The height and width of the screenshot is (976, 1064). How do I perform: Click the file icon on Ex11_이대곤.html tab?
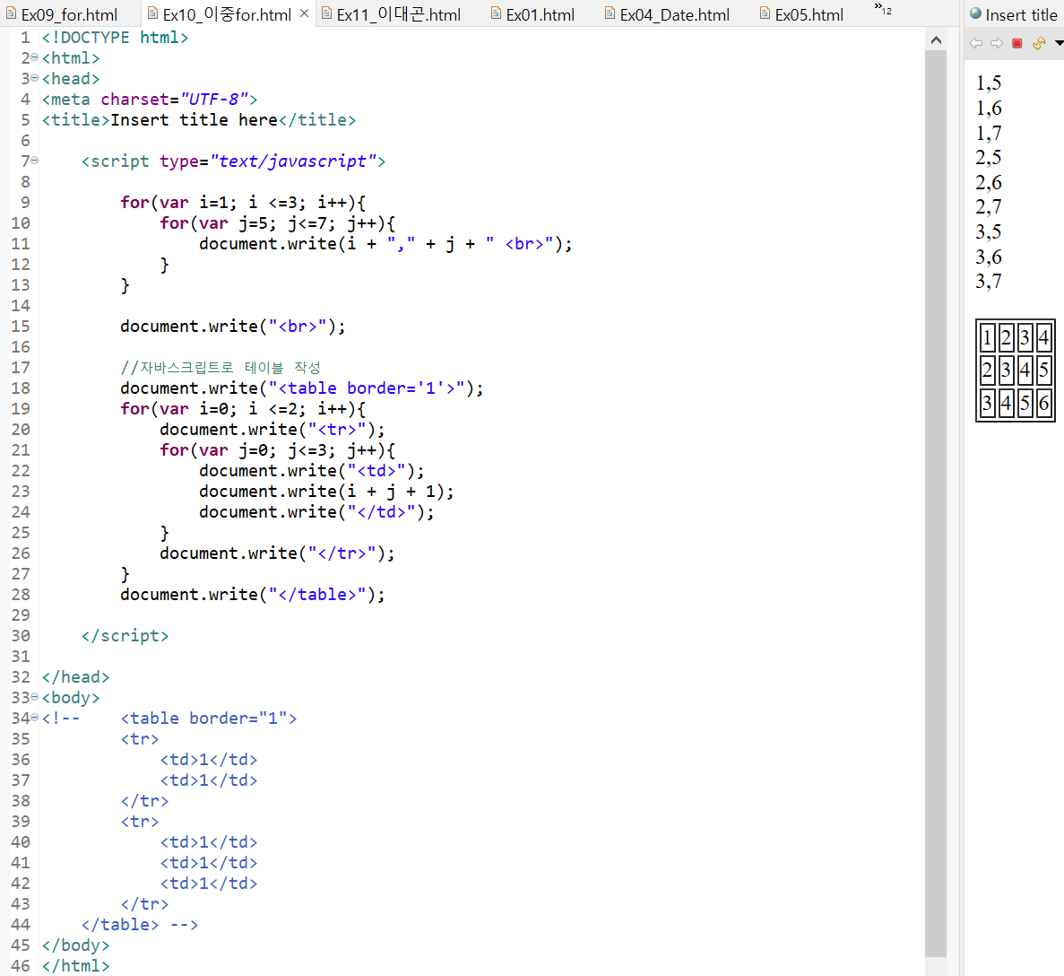click(326, 13)
